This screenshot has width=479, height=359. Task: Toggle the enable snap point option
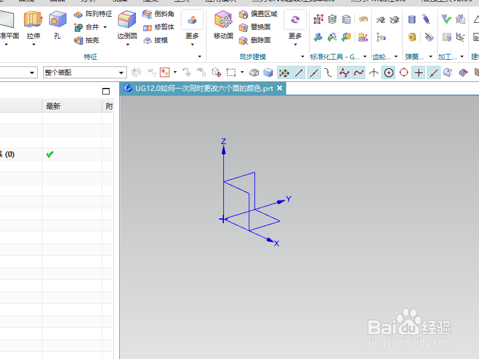pyautogui.click(x=284, y=73)
